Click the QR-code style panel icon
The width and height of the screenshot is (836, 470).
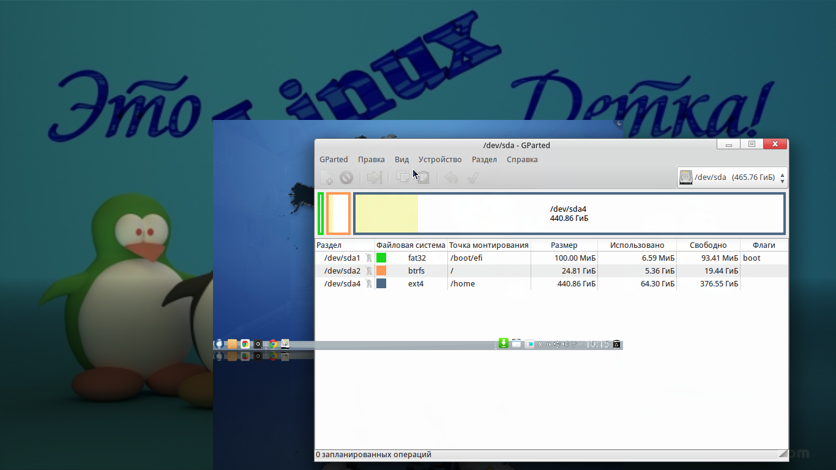coord(285,344)
